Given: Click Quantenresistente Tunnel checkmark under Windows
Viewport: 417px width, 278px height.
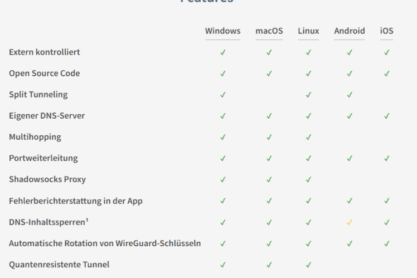Looking at the screenshot, I should pyautogui.click(x=223, y=265).
